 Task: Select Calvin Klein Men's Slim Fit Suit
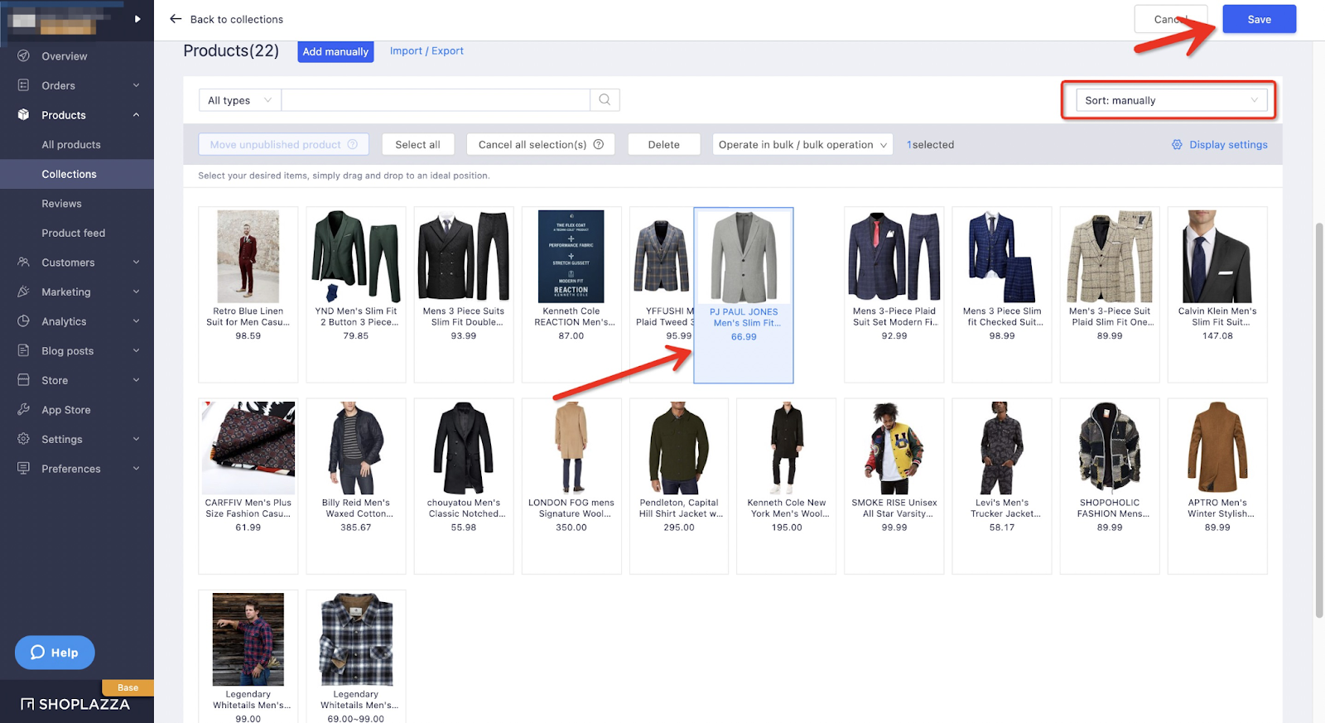[x=1217, y=294]
